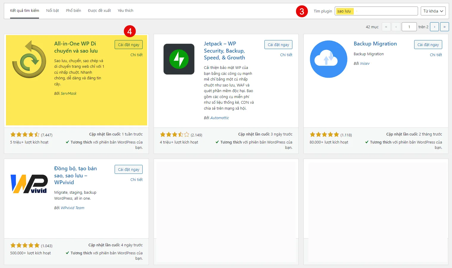
Task: Open the Đồng bộ, tạo bản sao title
Action: (75, 175)
